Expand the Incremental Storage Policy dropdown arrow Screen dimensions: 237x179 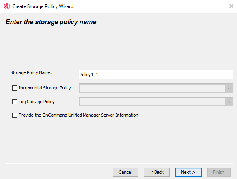pyautogui.click(x=229, y=88)
